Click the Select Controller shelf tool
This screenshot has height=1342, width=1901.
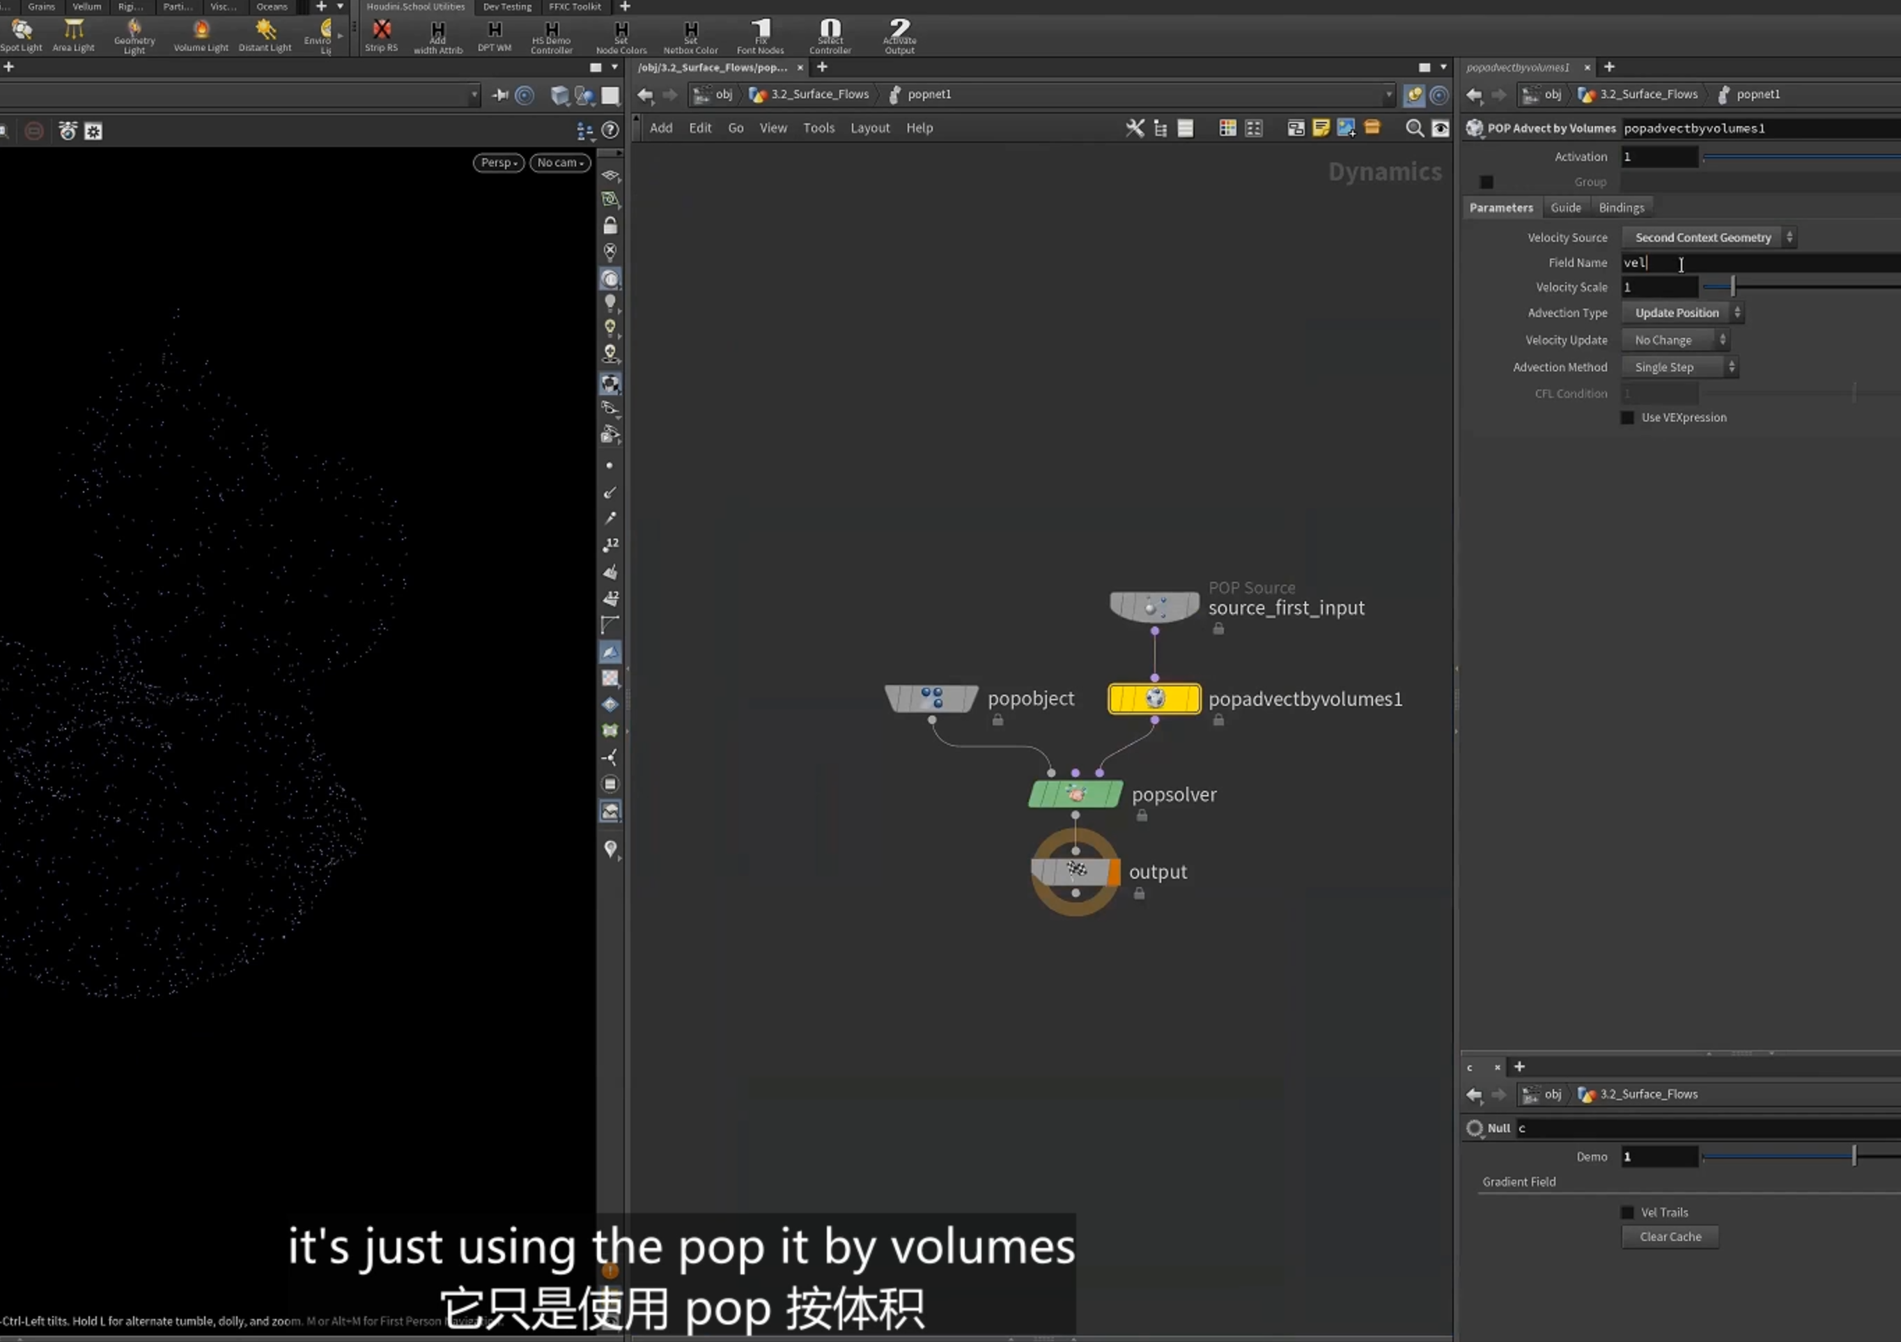[830, 38]
